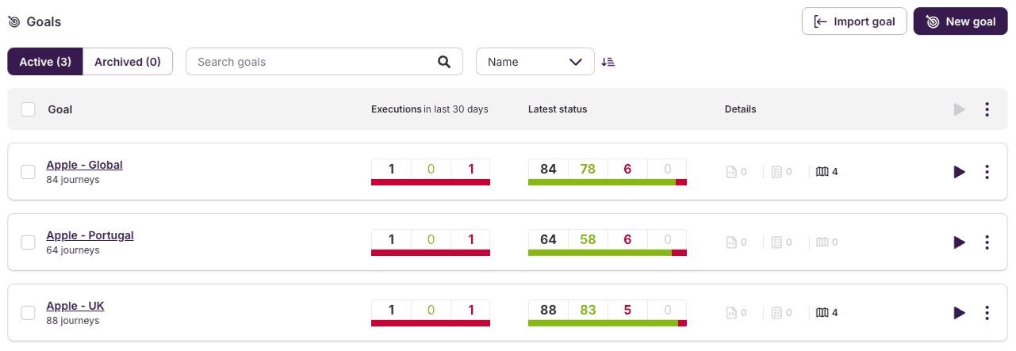Open more options for Apple - Global
The height and width of the screenshot is (351, 1016).
click(x=987, y=172)
